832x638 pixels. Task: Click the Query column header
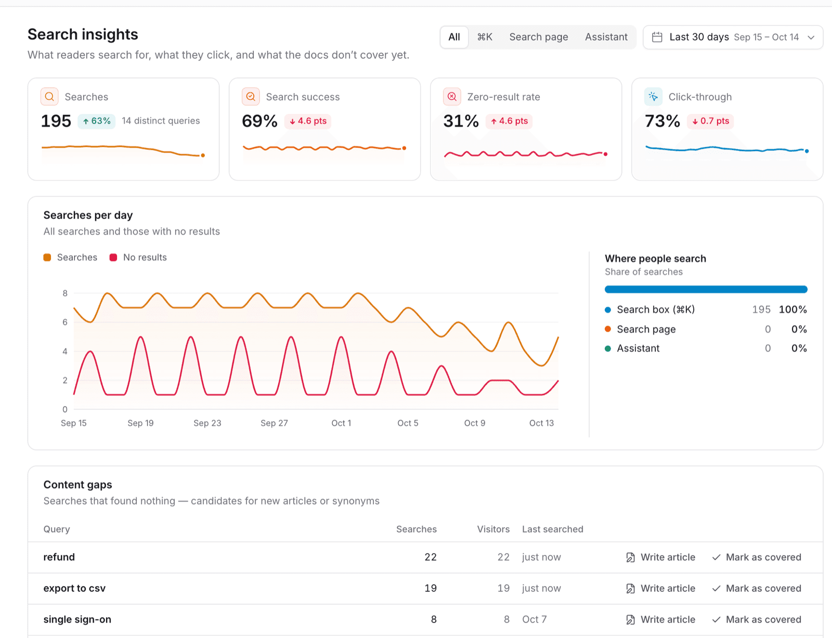(x=57, y=529)
